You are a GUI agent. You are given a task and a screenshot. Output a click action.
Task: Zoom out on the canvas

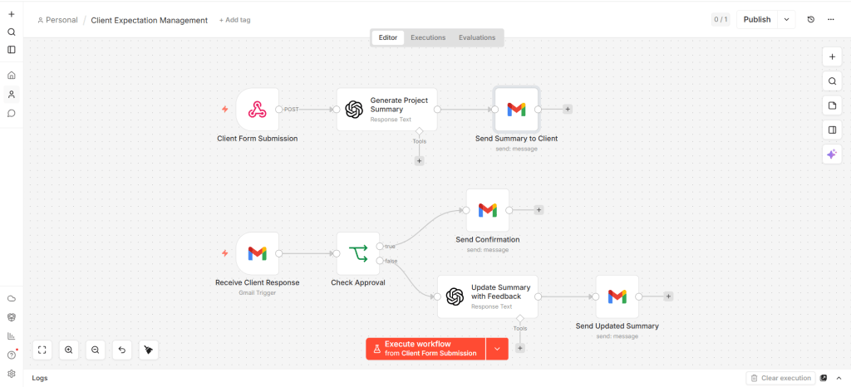click(x=95, y=350)
